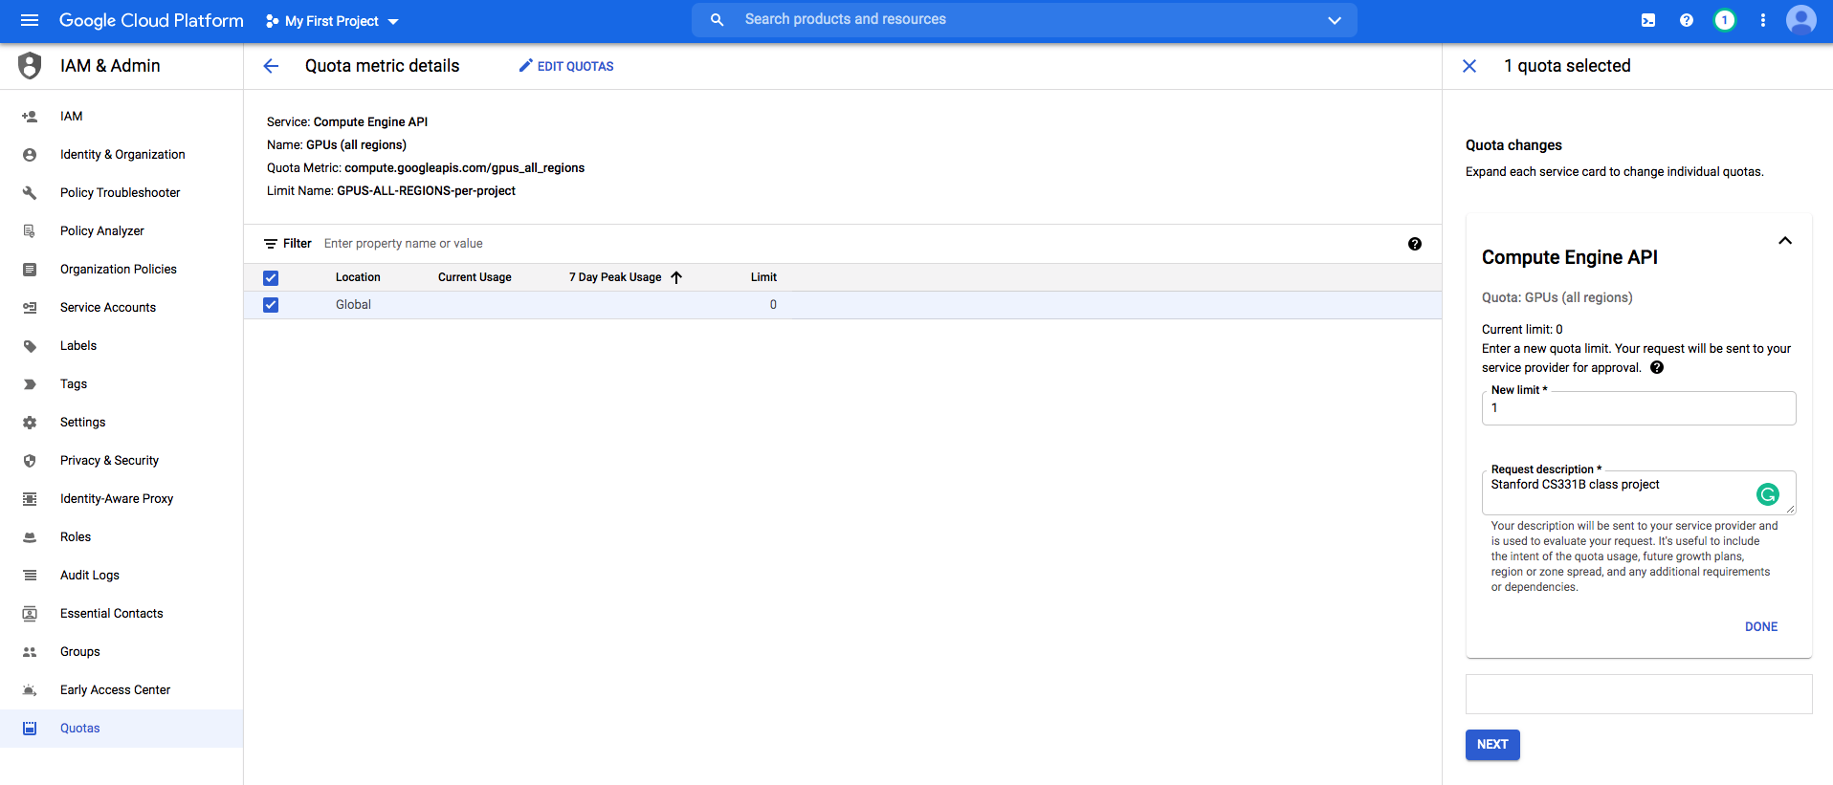This screenshot has width=1833, height=785.
Task: Toggle the select-all header checkbox
Action: (x=271, y=278)
